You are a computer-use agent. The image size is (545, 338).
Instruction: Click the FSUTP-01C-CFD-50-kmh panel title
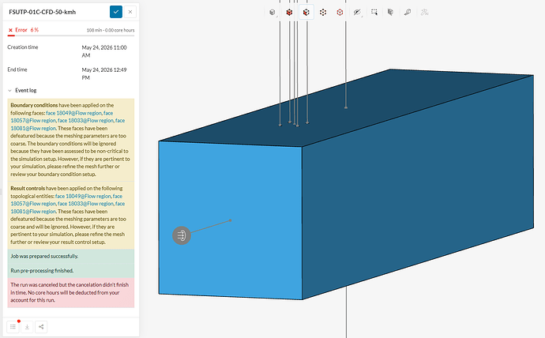click(x=42, y=12)
